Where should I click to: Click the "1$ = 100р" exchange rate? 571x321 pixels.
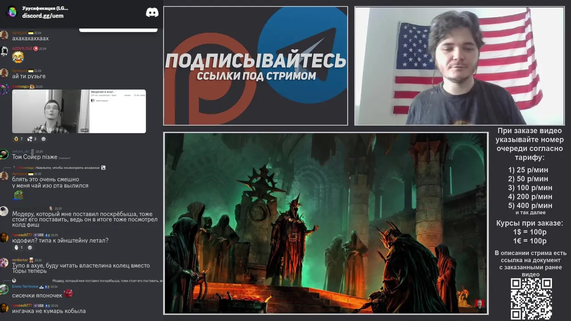[x=530, y=232]
